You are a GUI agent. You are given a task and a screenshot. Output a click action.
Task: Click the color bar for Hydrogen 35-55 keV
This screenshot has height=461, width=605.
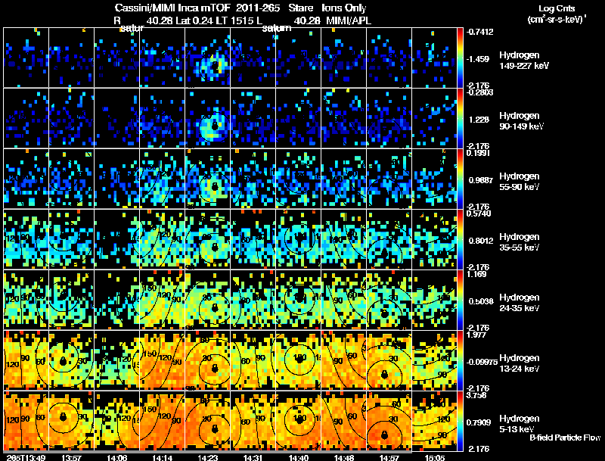pyautogui.click(x=460, y=239)
